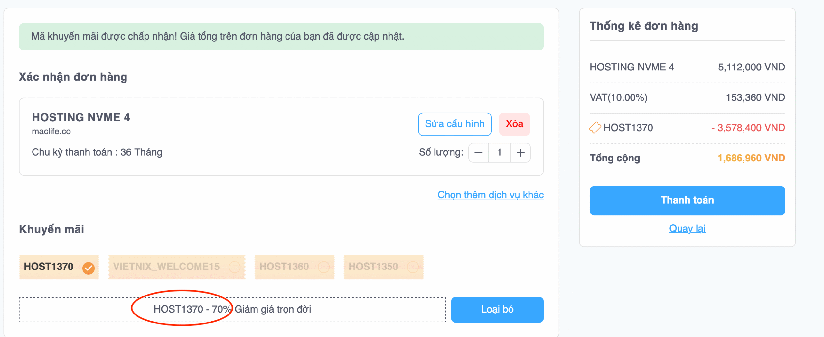
Task: Click the Quay lại link
Action: [687, 228]
